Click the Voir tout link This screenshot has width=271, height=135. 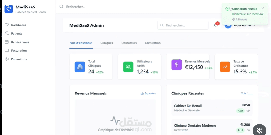[x=247, y=93]
